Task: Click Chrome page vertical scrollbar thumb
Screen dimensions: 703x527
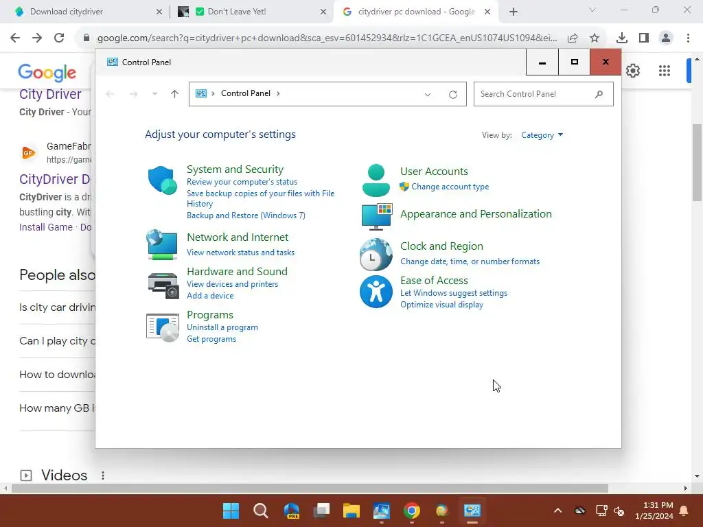Action: [697, 162]
